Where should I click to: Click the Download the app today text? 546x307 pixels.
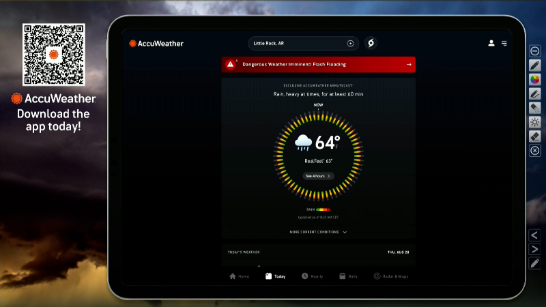click(53, 120)
